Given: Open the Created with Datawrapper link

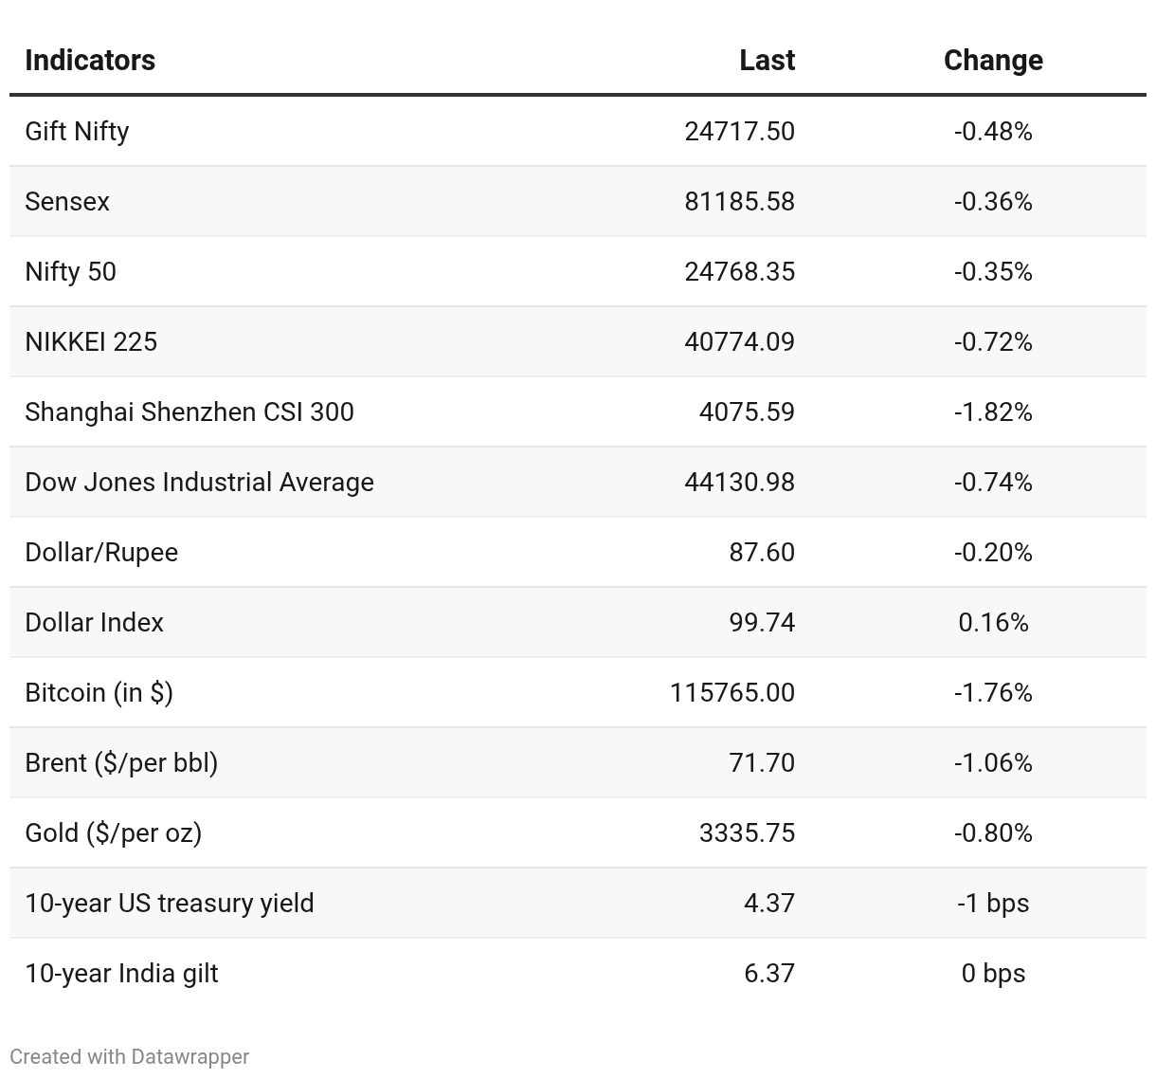Looking at the screenshot, I should (x=130, y=1056).
